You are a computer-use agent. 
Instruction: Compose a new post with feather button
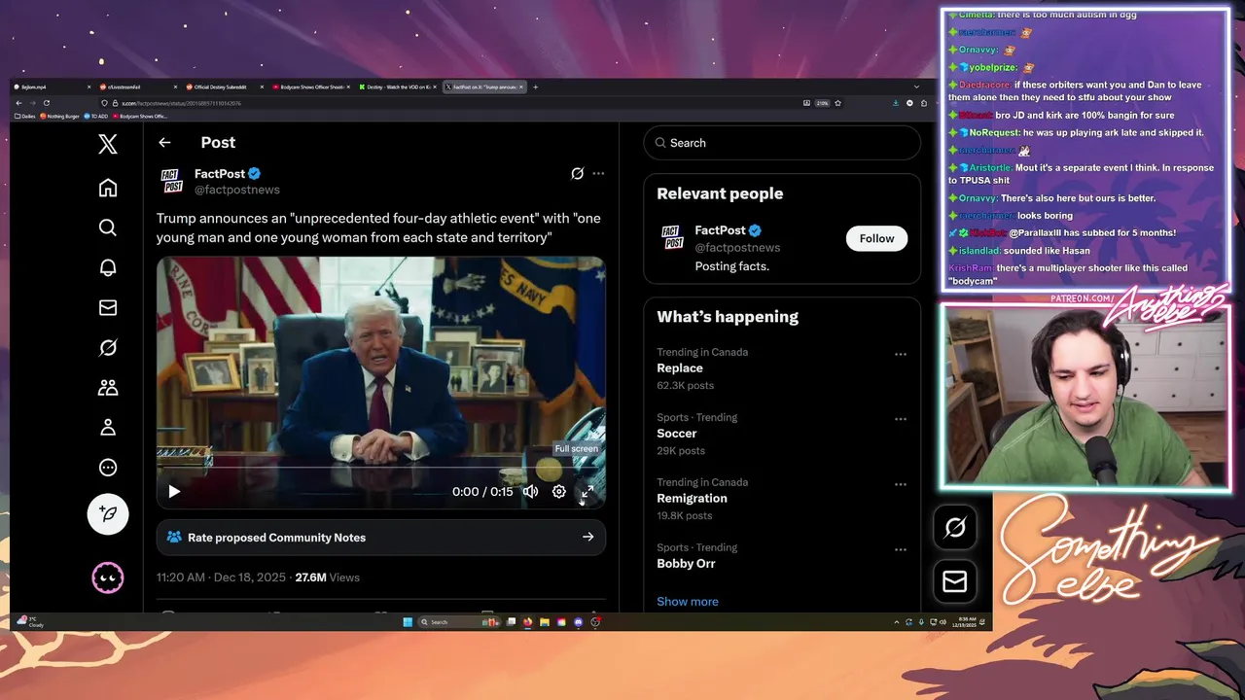[108, 513]
